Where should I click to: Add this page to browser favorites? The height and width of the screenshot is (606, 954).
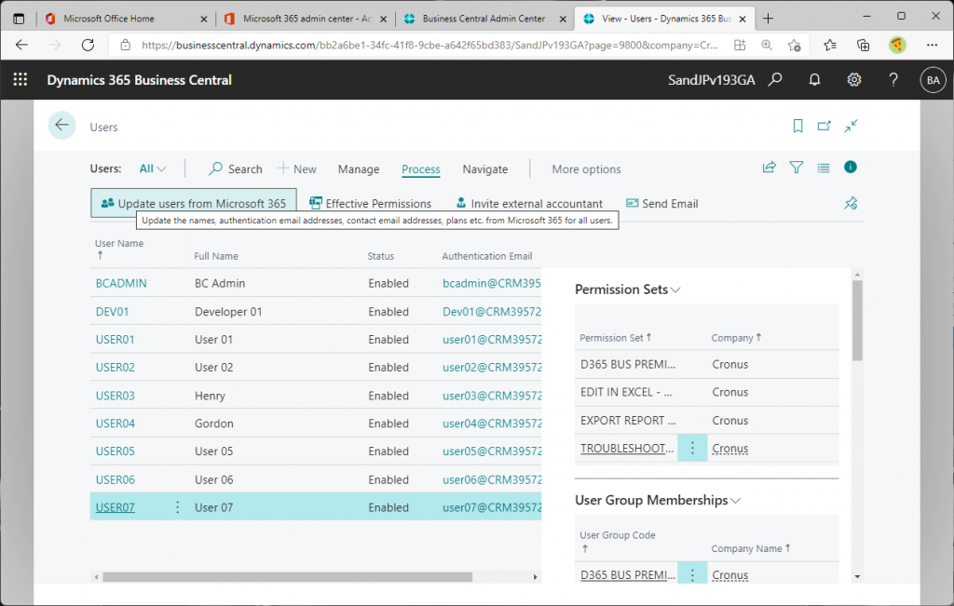(x=794, y=45)
